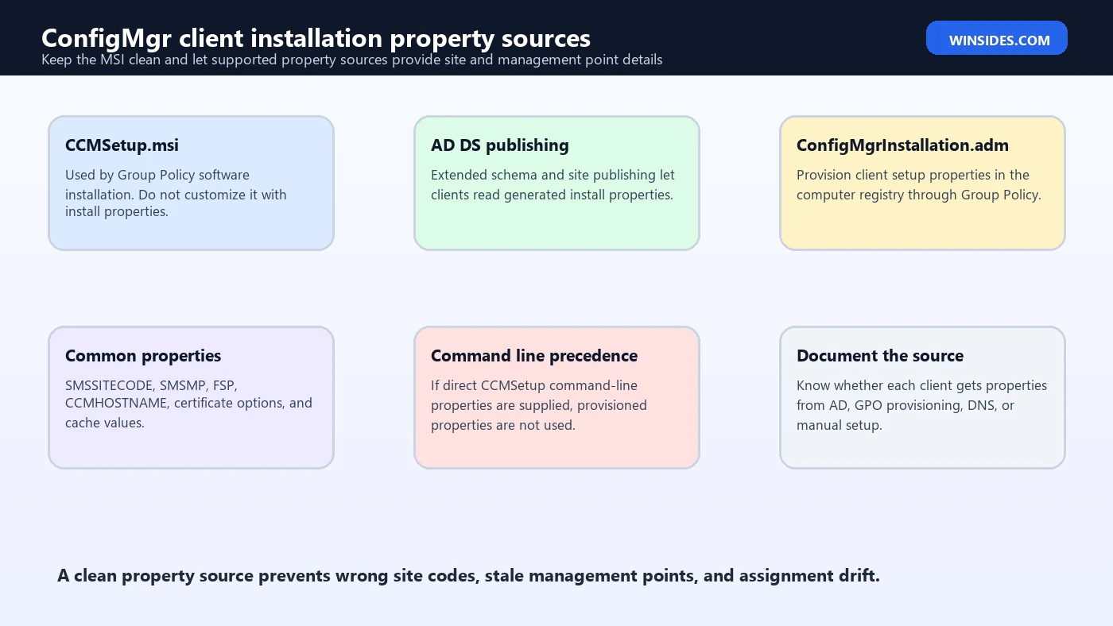This screenshot has height=626, width=1113.
Task: Select the CCMSetup.msi card heading
Action: point(122,145)
